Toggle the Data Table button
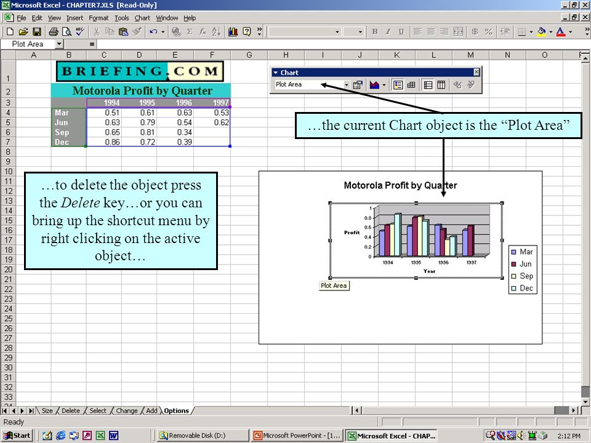This screenshot has width=591, height=443. tap(411, 85)
